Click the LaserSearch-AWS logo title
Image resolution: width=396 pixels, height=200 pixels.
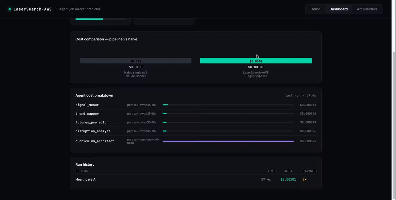32,9
